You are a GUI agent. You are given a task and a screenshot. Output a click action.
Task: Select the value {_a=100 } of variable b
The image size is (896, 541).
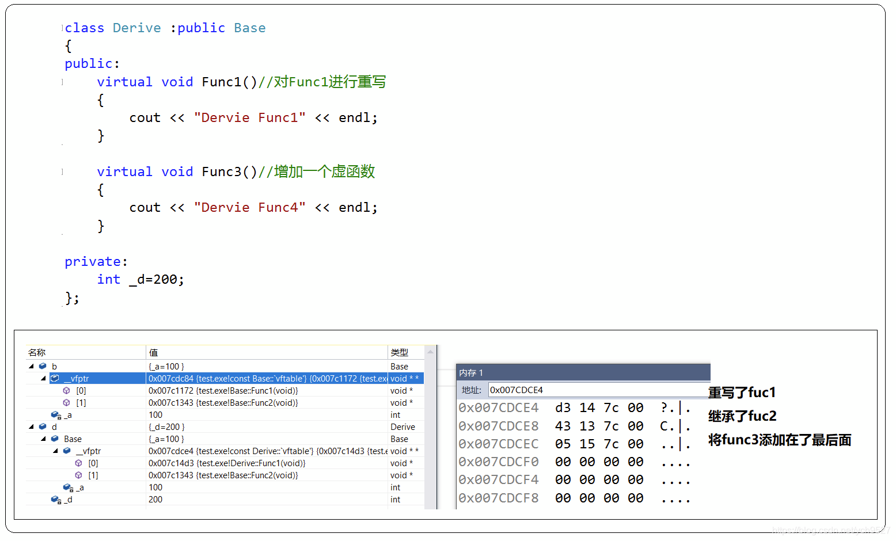tap(166, 366)
